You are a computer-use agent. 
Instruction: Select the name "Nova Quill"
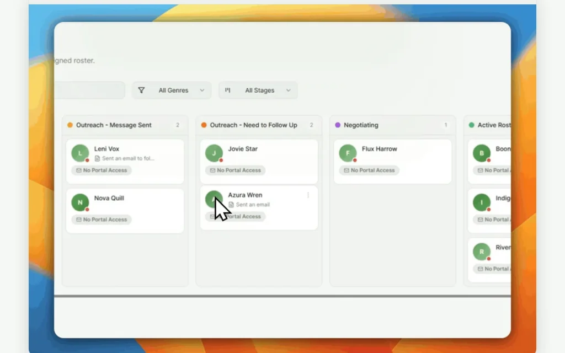(109, 198)
